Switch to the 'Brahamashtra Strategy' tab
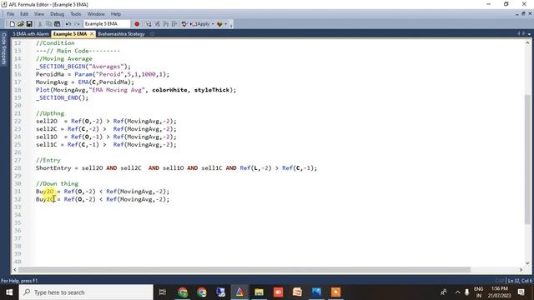Image resolution: width=534 pixels, height=300 pixels. tap(121, 34)
